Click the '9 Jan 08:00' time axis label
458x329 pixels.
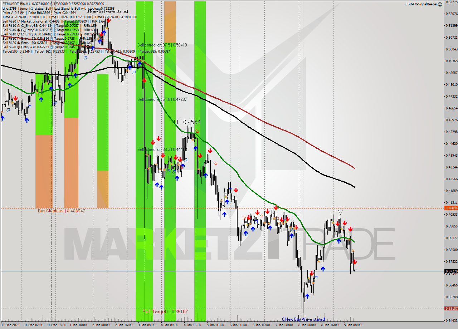click(x=352, y=325)
